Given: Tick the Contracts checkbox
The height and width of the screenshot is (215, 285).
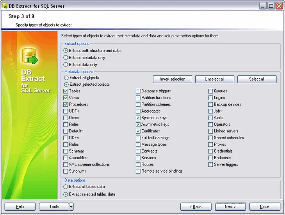Looking at the screenshot, I should tap(138, 151).
